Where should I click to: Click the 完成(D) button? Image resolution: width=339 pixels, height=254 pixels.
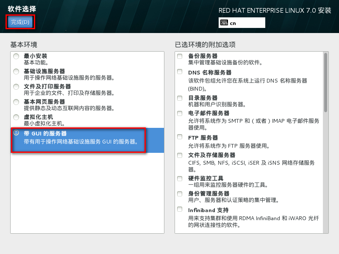click(20, 22)
